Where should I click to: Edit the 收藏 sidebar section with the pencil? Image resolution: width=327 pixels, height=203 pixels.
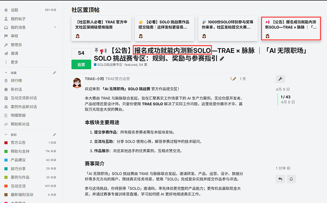[x=54, y=73]
